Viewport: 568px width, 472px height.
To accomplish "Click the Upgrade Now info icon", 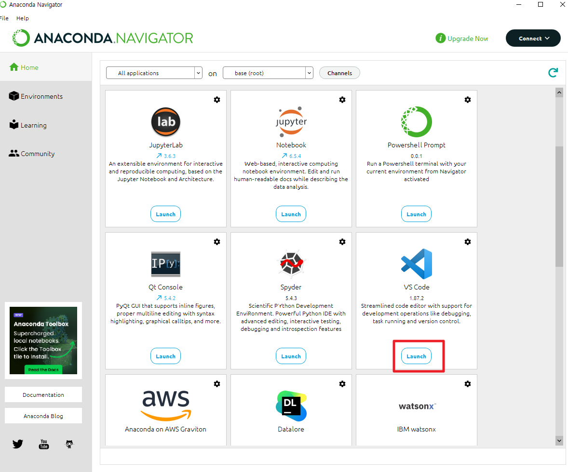I will click(x=441, y=38).
